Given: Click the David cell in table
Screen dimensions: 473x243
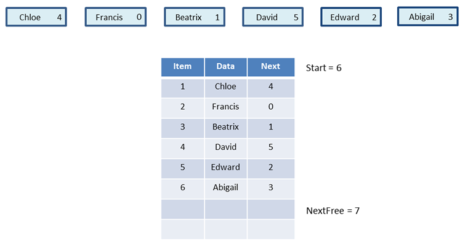Looking at the screenshot, I should click(225, 148).
